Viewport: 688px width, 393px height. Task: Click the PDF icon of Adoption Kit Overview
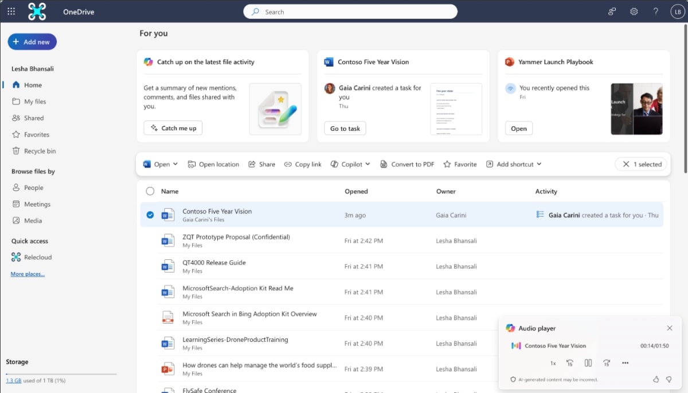[167, 318]
